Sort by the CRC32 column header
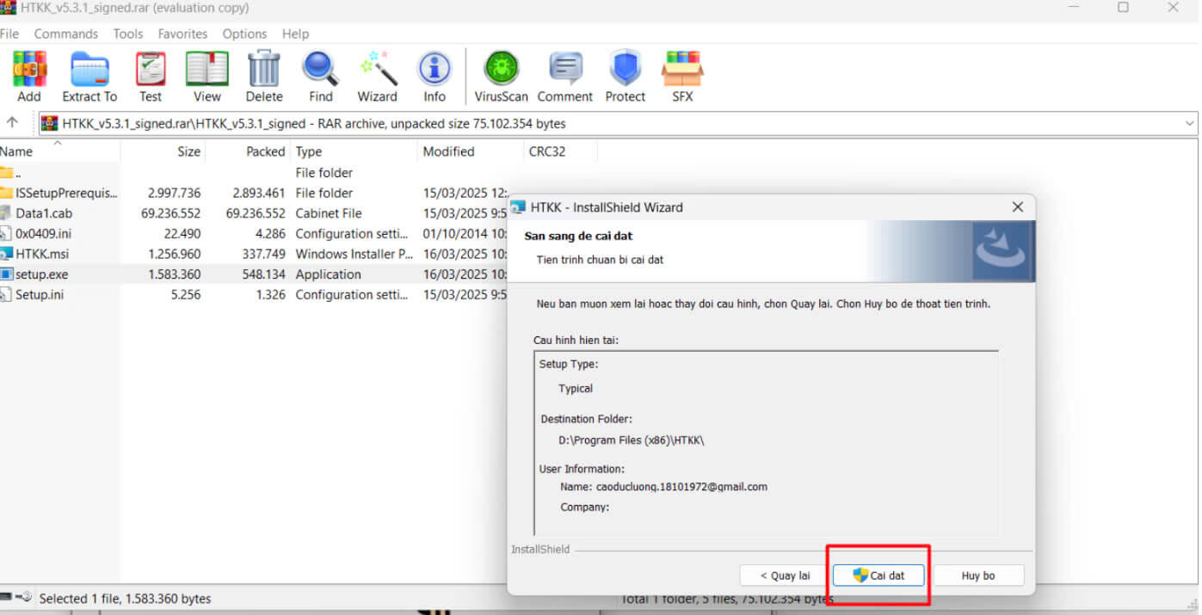The image size is (1202, 615). pos(559,151)
